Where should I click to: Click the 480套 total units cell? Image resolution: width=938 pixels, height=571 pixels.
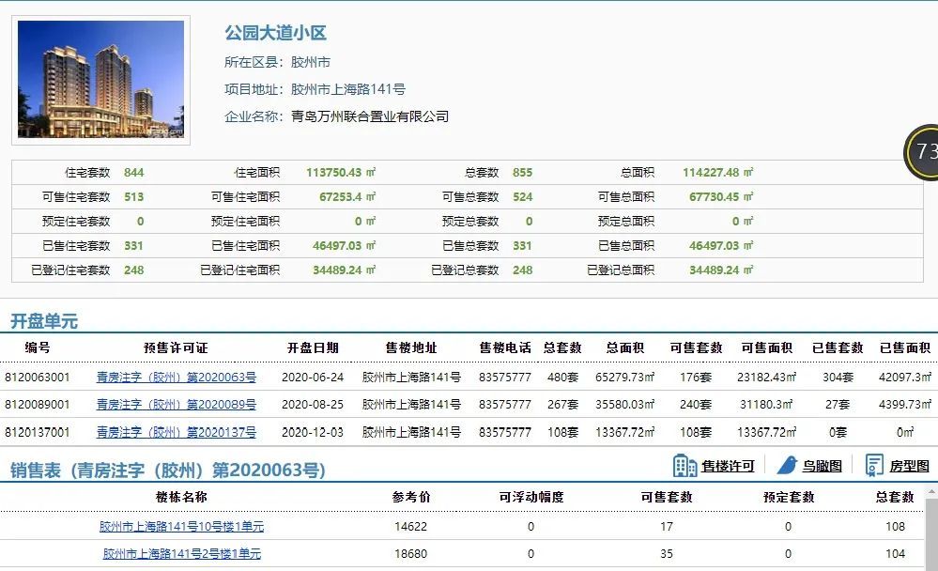563,378
